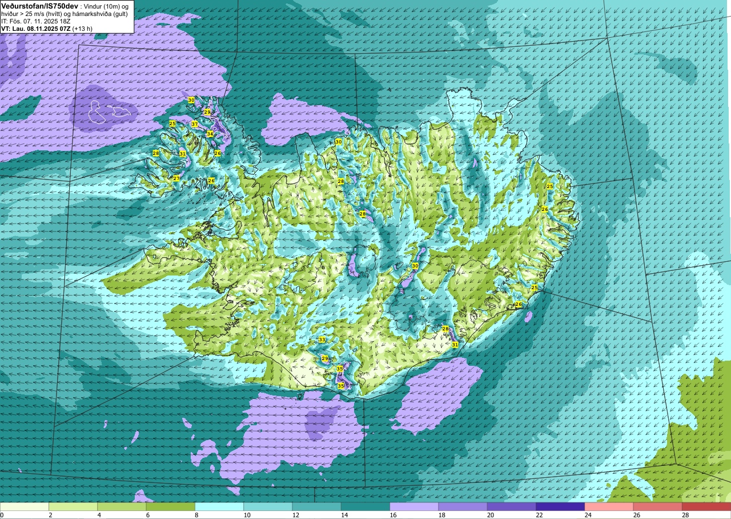731x519 pixels.
Task: Pick the 28+ m/s red legend swatch
Action: [706, 506]
